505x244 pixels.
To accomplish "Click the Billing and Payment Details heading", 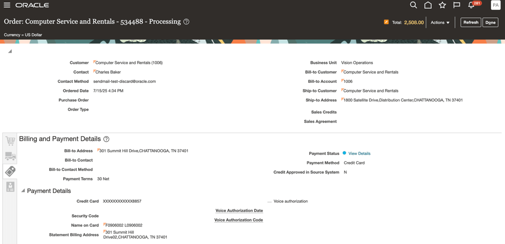I will (x=60, y=139).
